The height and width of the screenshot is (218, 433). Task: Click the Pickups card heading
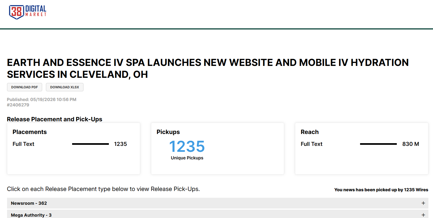click(168, 132)
